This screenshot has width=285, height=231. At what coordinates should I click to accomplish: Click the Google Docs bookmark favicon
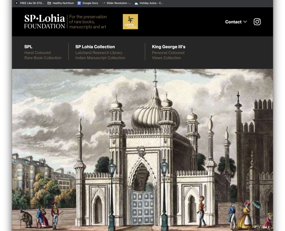coord(79,3)
